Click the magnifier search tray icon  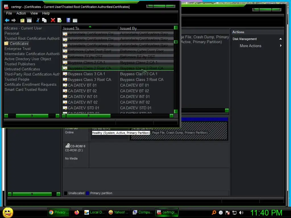click(x=214, y=213)
